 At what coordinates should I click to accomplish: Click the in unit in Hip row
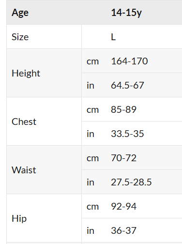(x=91, y=230)
